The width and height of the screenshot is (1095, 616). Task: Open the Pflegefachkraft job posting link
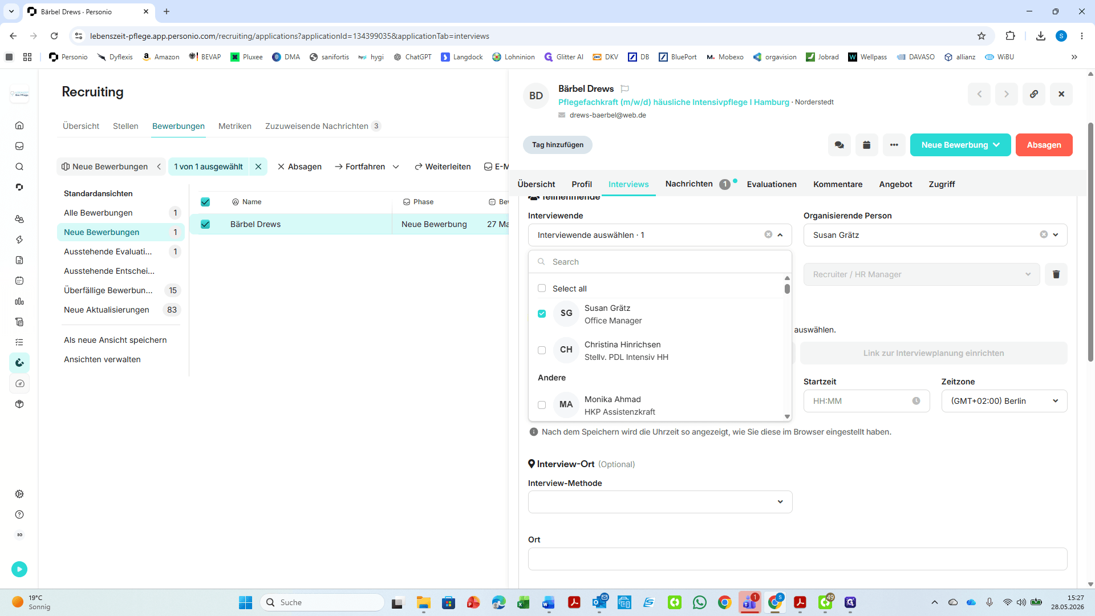(x=674, y=102)
